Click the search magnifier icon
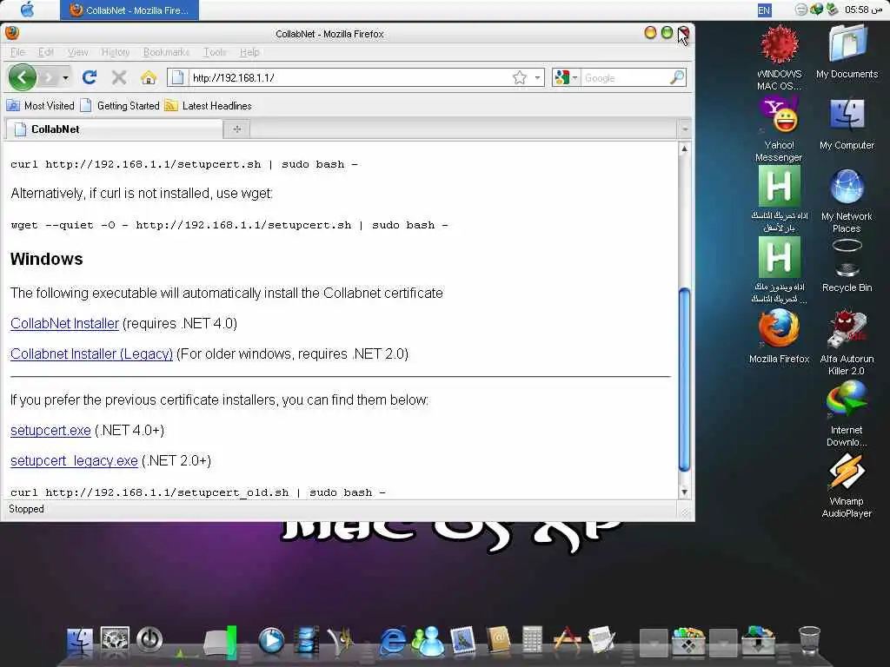The image size is (890, 667). (676, 77)
